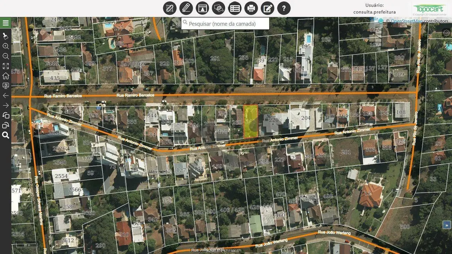Open the map annotation editor
The width and height of the screenshot is (452, 254).
(x=267, y=8)
